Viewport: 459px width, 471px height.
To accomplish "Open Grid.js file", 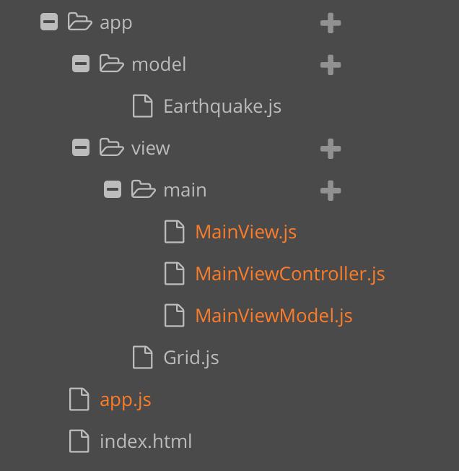I will click(x=191, y=358).
